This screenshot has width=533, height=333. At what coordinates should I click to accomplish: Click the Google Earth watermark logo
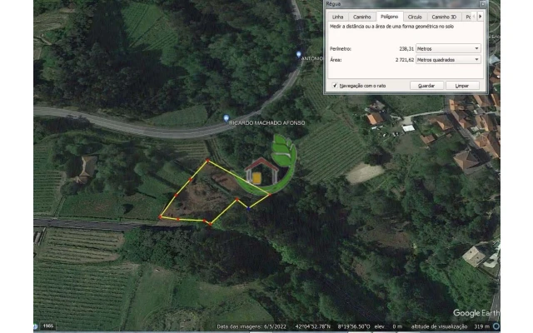pyautogui.click(x=476, y=313)
